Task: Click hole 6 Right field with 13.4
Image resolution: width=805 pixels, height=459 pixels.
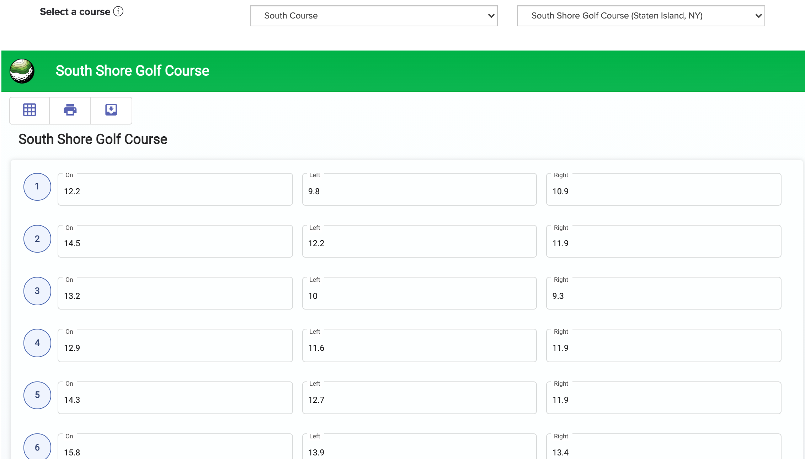Action: (x=663, y=447)
